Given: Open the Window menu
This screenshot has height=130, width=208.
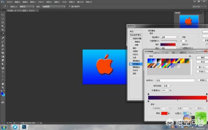Looking at the screenshot, I should tap(80, 2).
